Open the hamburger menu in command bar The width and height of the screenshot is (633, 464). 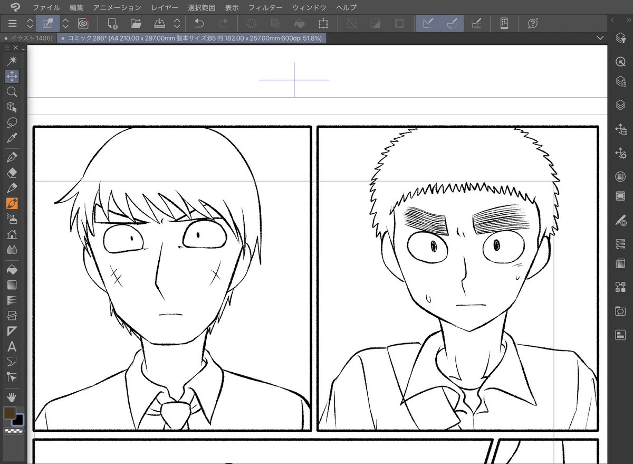pos(12,23)
